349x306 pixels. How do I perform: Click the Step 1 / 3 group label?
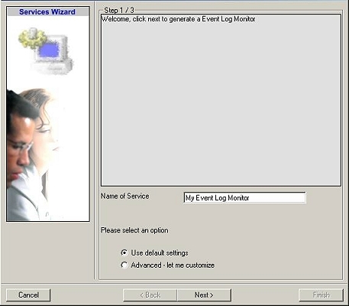coord(119,10)
